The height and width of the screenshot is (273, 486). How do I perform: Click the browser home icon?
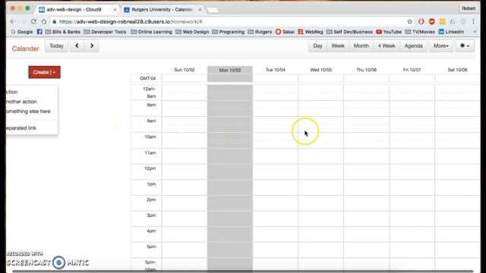click(x=44, y=22)
